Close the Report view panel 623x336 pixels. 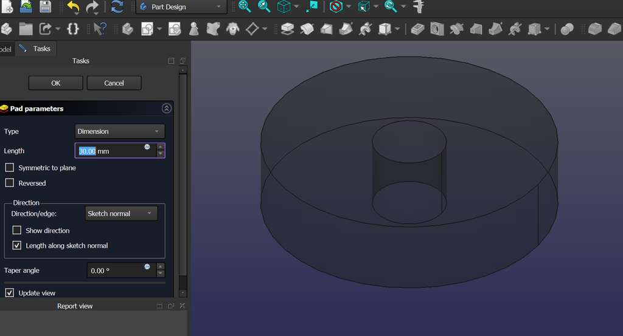pyautogui.click(x=183, y=306)
